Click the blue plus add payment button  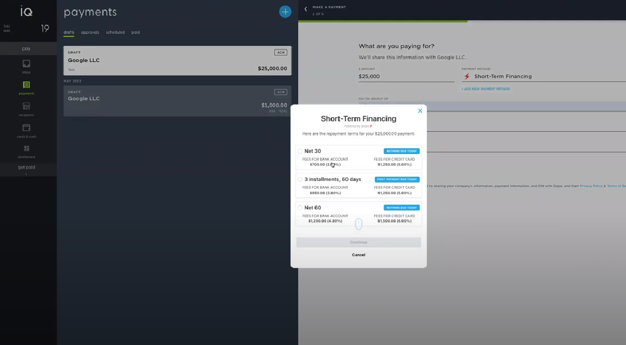[x=285, y=12]
